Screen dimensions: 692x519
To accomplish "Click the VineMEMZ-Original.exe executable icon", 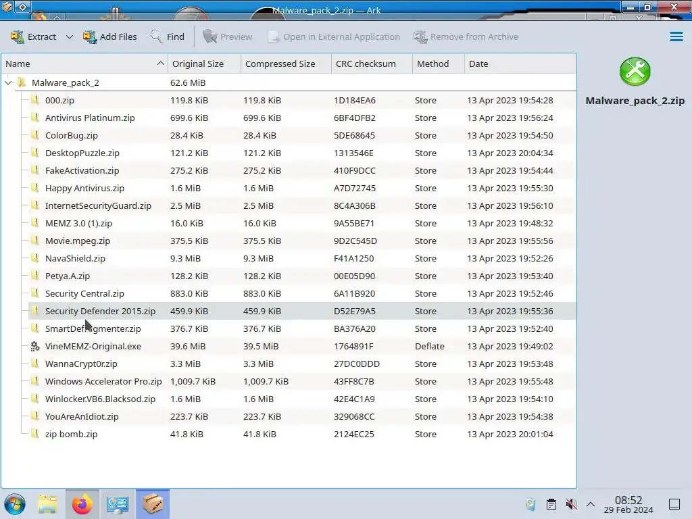I will click(35, 347).
